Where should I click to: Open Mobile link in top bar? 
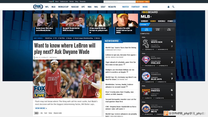coord(71,2)
